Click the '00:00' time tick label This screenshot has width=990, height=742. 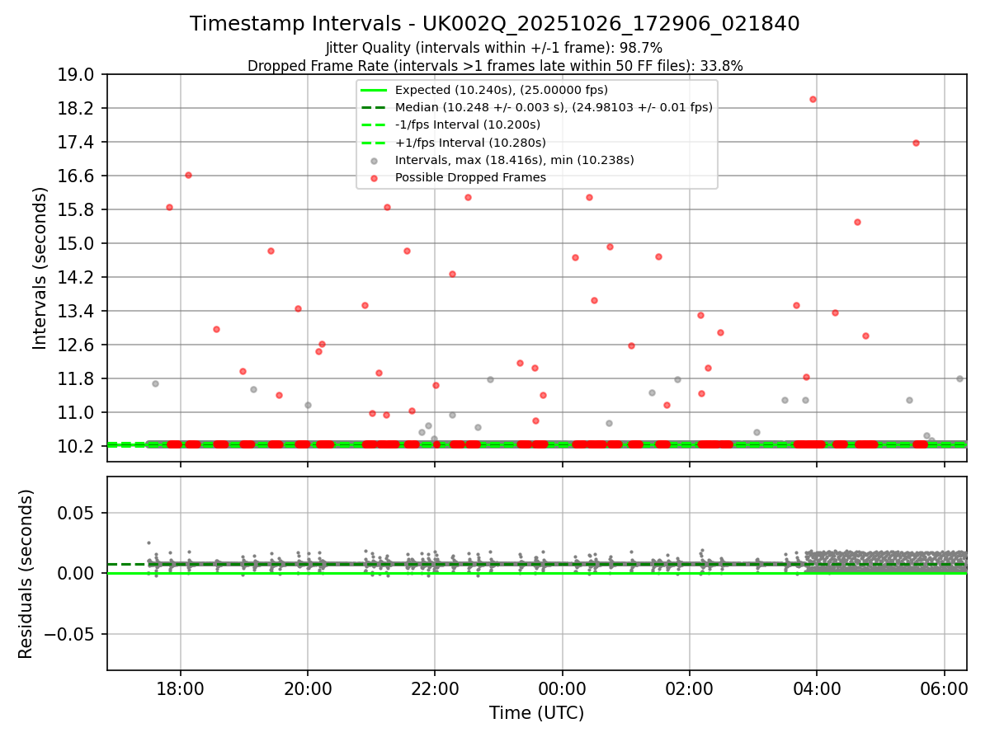pos(563,688)
